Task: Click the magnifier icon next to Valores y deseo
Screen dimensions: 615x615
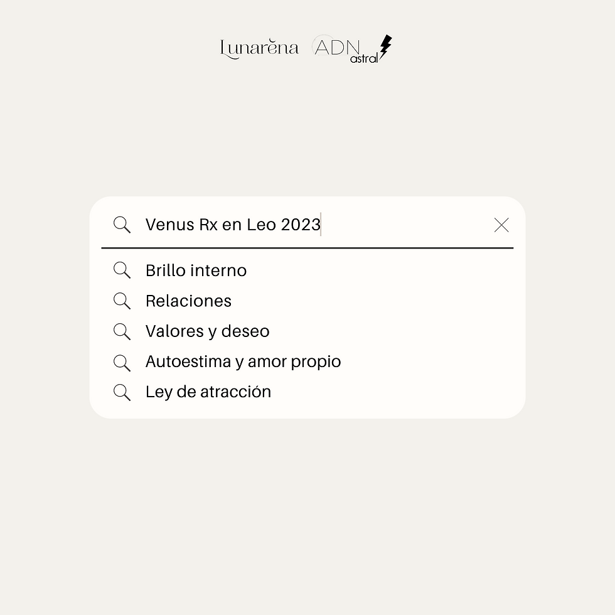Action: 122,331
